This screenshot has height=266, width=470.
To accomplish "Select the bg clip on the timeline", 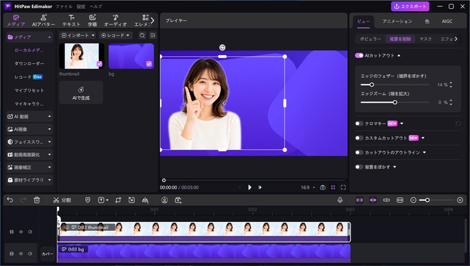I will click(x=204, y=254).
